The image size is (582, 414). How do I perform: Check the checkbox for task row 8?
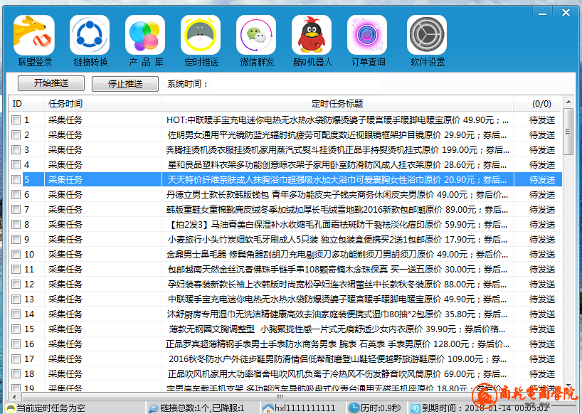(x=16, y=225)
